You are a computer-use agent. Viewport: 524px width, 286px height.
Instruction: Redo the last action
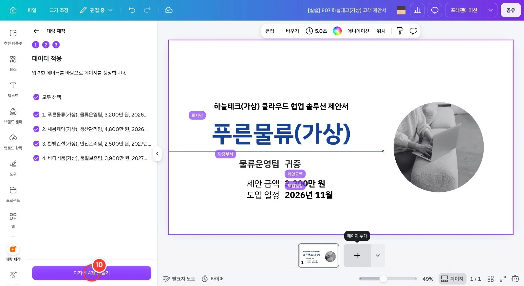[x=147, y=10]
